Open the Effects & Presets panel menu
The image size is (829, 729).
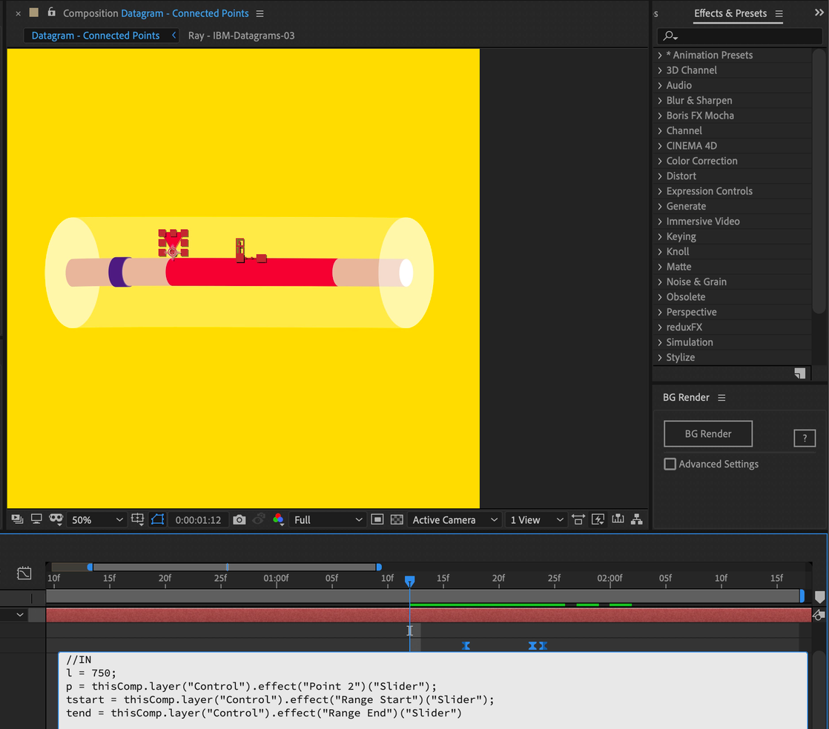[779, 13]
